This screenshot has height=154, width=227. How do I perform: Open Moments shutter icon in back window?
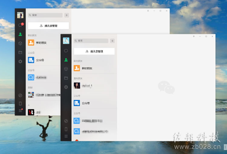click(x=20, y=61)
